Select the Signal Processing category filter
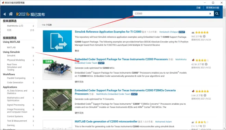 16,105
